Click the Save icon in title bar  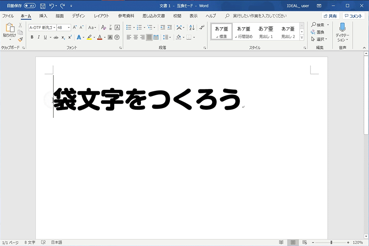coord(43,6)
